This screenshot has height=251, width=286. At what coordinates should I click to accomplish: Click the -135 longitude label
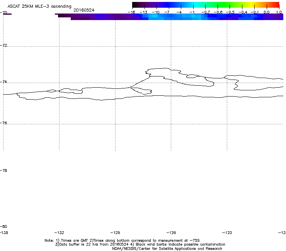pos(4,232)
